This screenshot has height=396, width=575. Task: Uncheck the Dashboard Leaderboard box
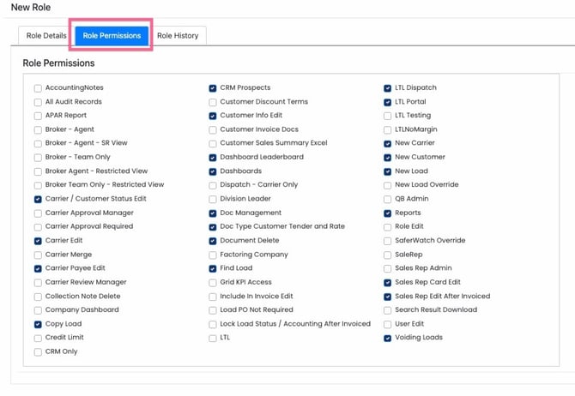pyautogui.click(x=213, y=158)
